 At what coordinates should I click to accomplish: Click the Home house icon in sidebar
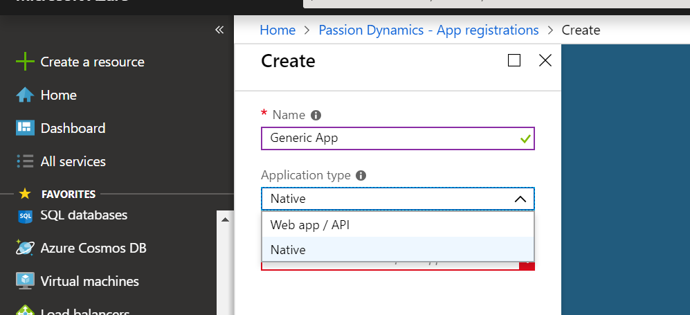click(x=25, y=95)
